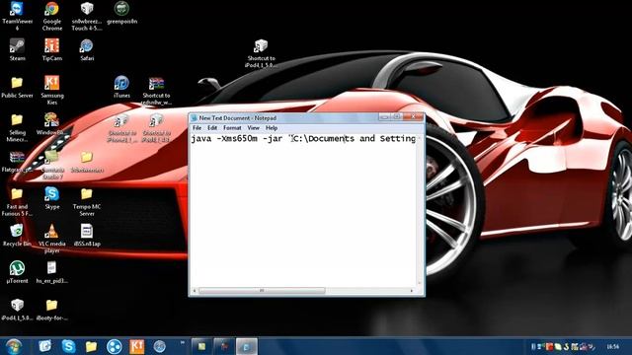Launch VLC media player from desktop
This screenshot has width=632, height=355.
(52, 239)
